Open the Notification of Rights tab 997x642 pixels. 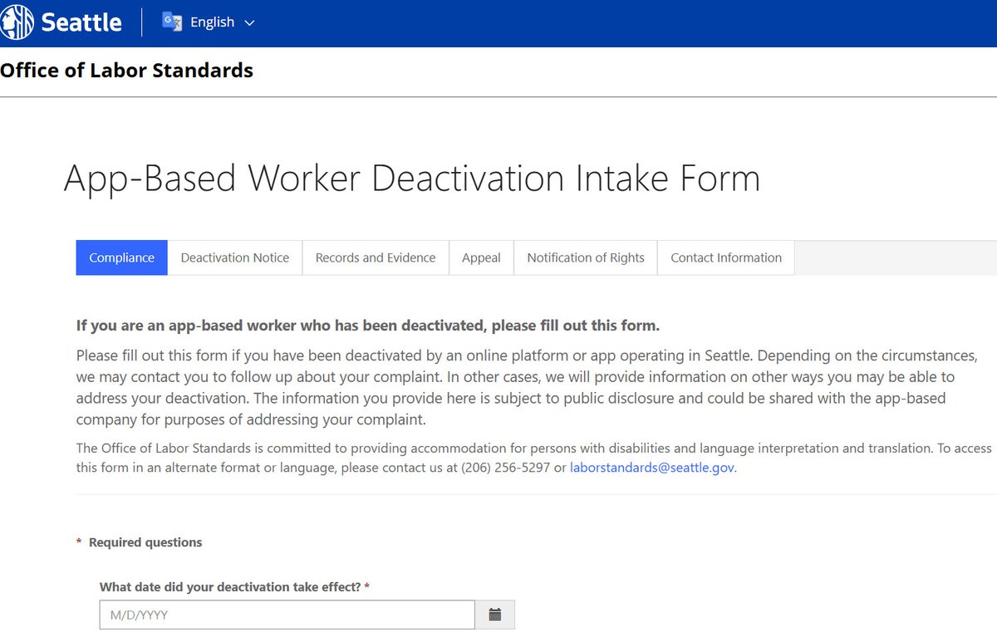click(x=586, y=257)
